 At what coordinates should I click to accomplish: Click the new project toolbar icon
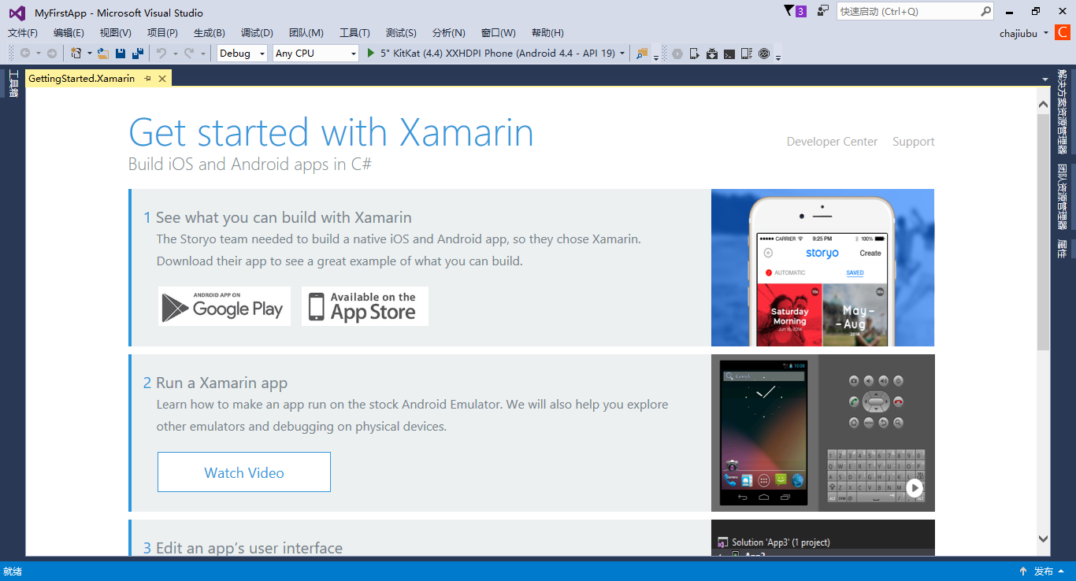point(76,54)
